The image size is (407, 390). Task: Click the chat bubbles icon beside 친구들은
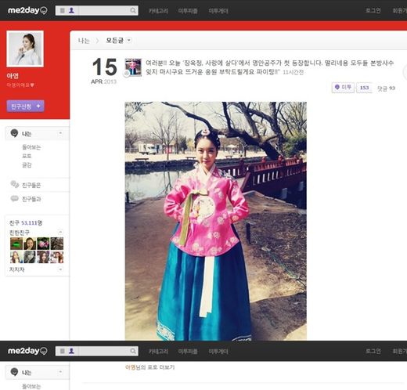15,184
